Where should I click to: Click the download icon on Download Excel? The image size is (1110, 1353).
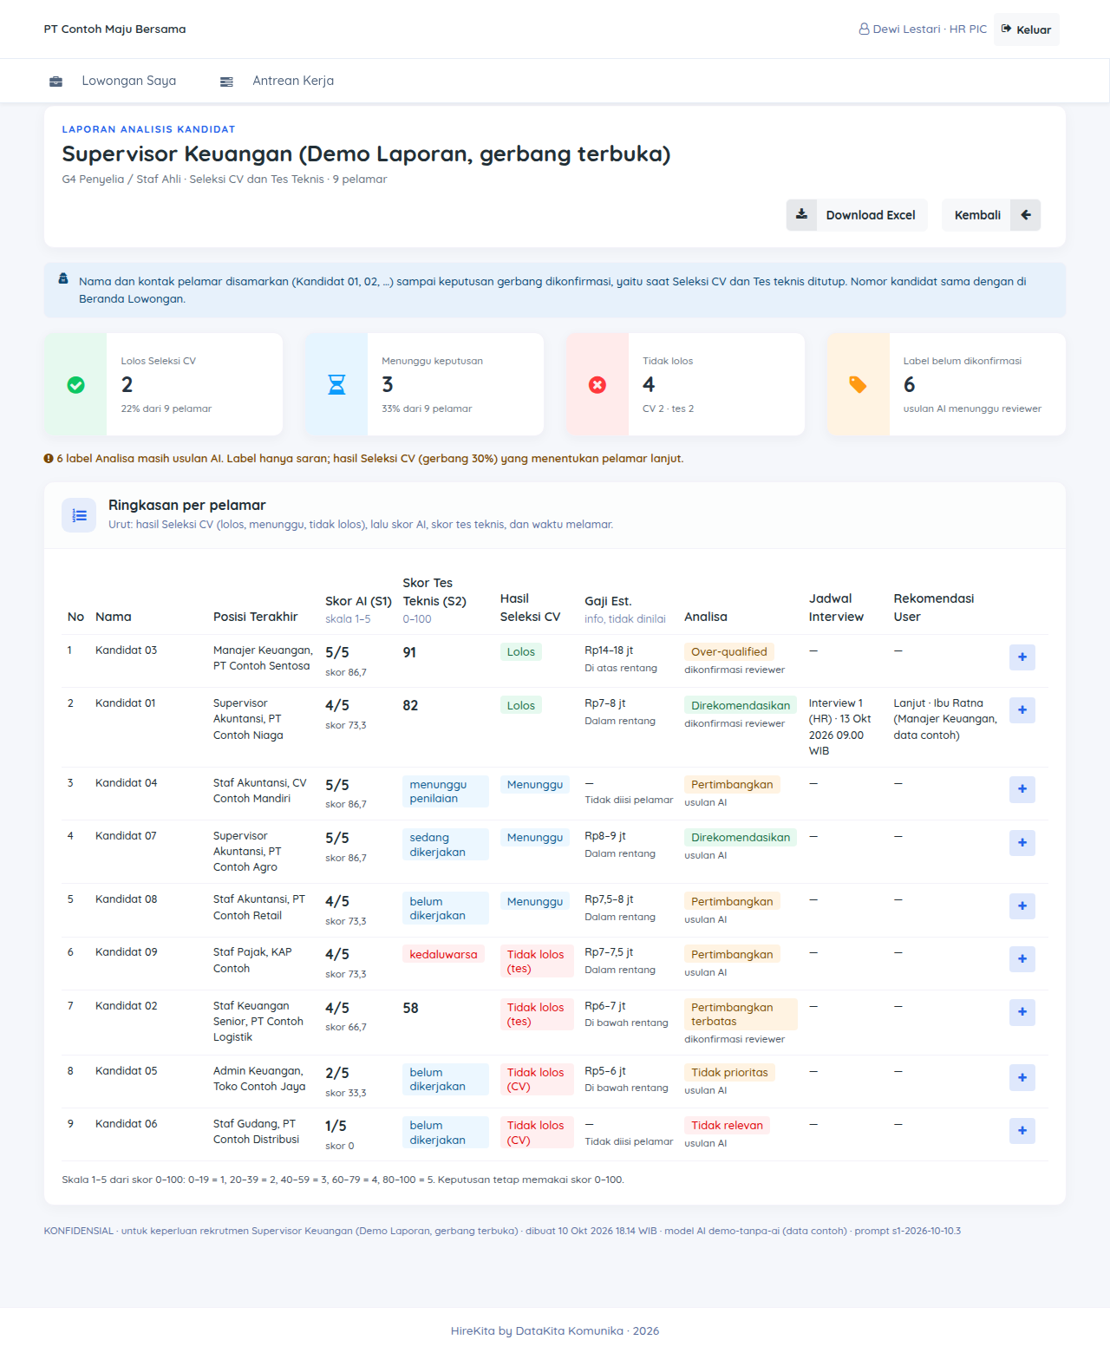pos(801,214)
